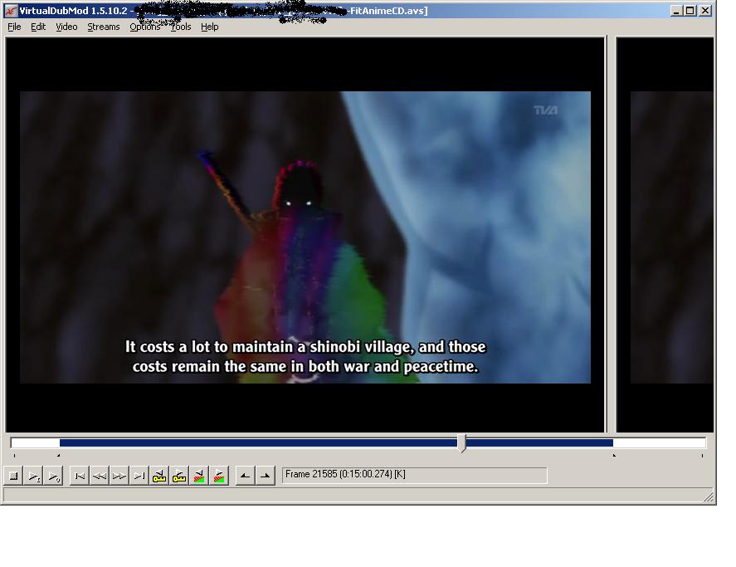This screenshot has width=736, height=567.
Task: Open the Streams menu
Action: tap(103, 27)
